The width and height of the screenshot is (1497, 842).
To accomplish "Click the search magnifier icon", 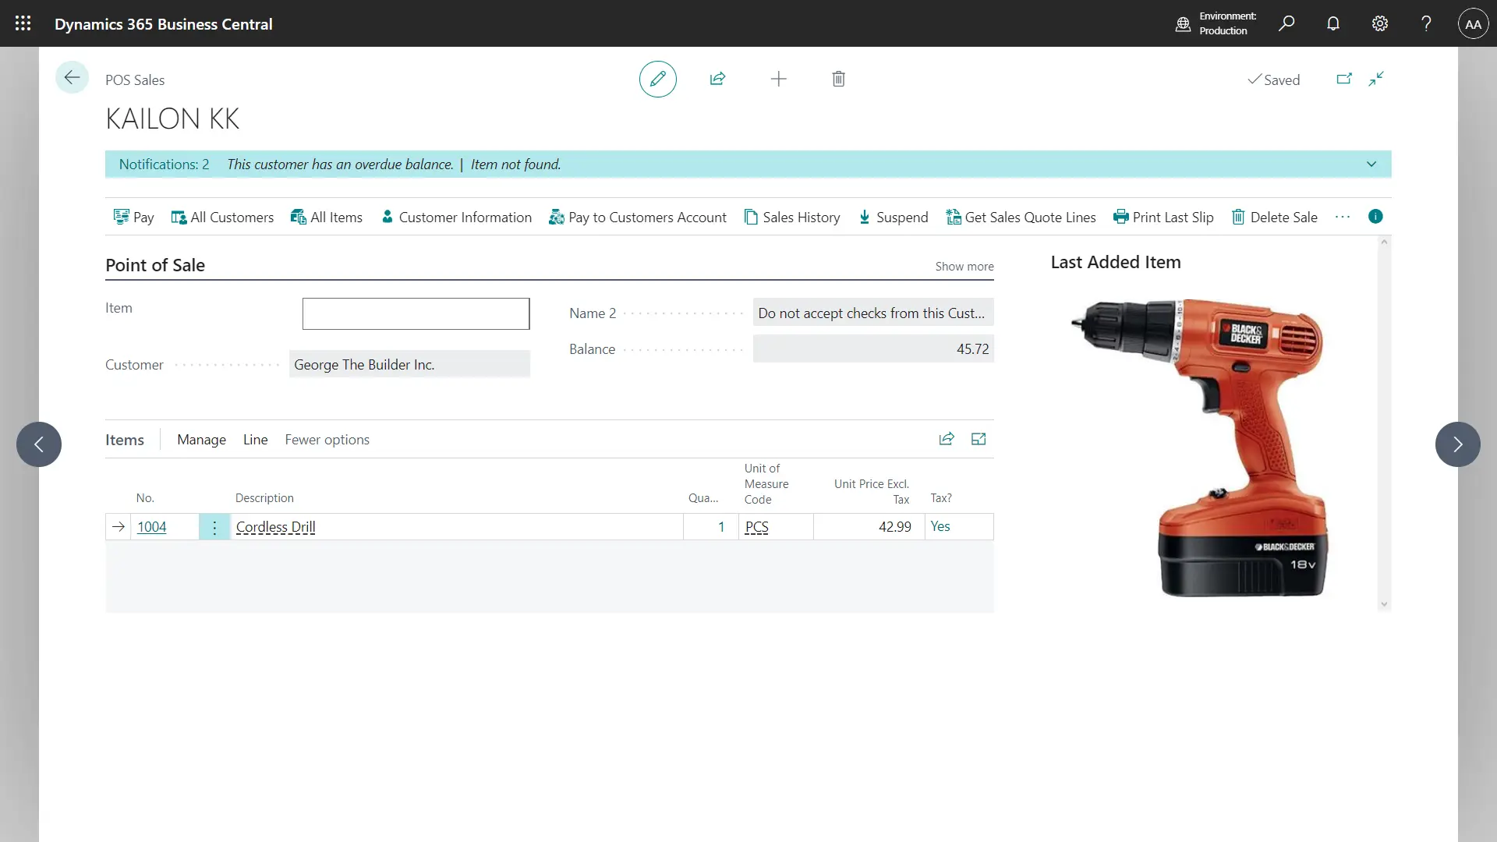I will coord(1286,23).
